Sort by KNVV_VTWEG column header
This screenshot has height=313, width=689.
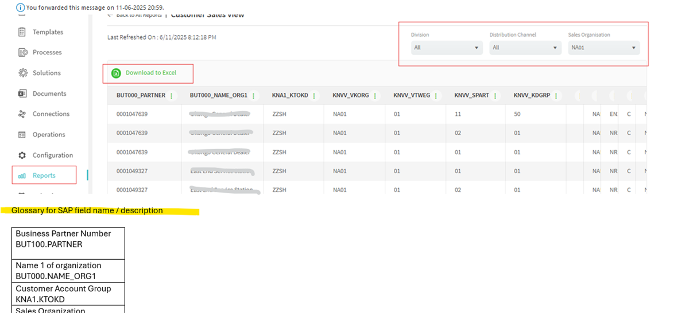point(412,95)
